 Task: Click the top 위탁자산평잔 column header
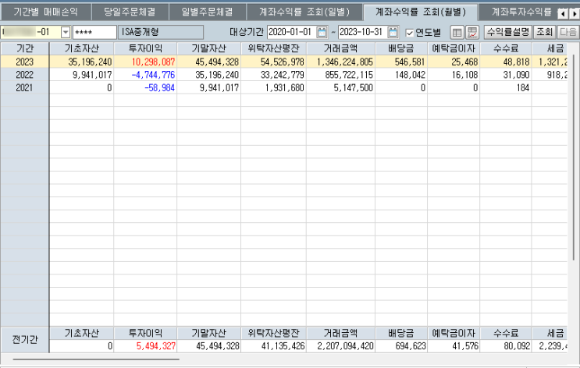click(274, 48)
